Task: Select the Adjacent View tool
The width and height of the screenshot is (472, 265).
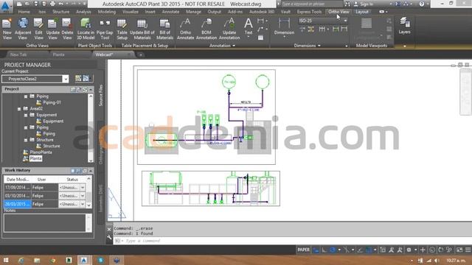Action: [23, 29]
